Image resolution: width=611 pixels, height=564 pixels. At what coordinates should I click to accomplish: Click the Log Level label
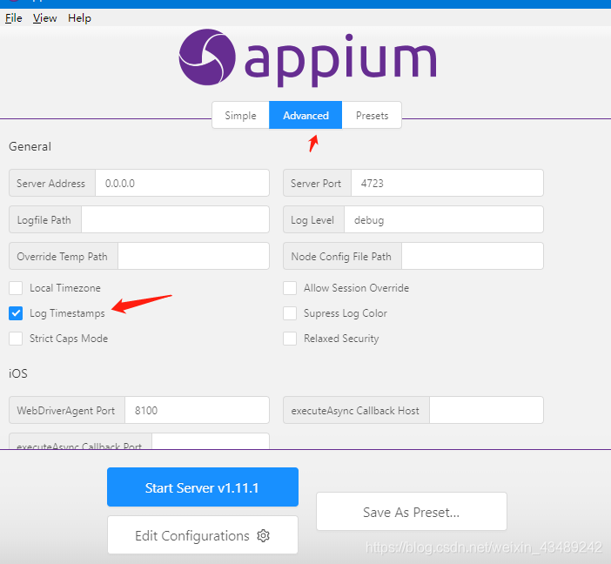pos(312,220)
